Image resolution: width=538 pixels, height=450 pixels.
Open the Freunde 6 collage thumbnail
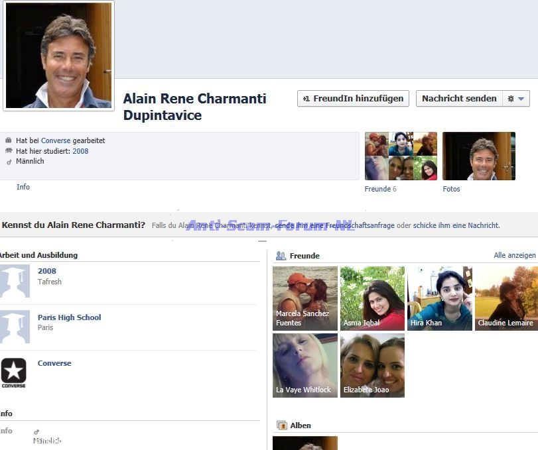[x=401, y=156]
